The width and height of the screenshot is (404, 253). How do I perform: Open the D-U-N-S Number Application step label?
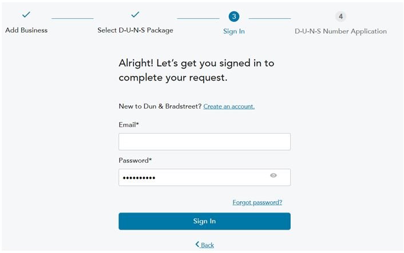(x=340, y=31)
